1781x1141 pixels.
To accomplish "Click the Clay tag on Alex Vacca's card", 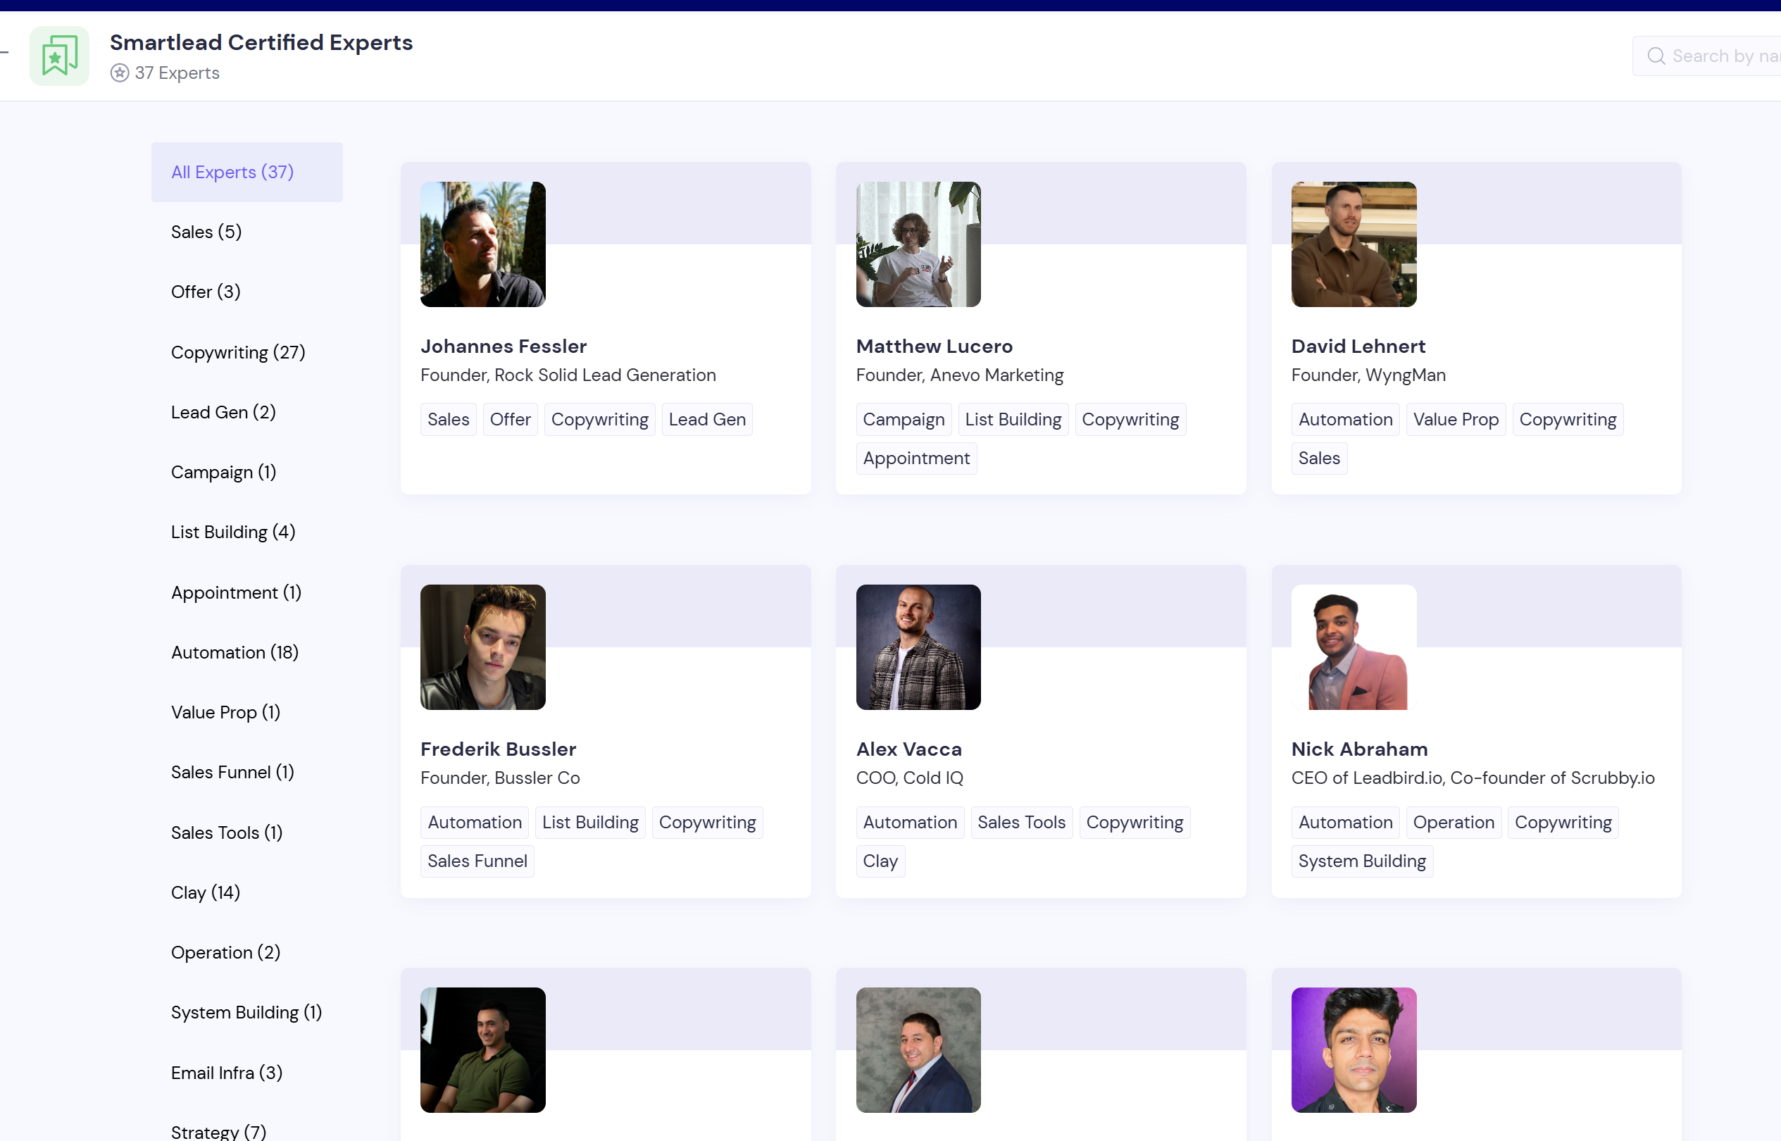I will pyautogui.click(x=880, y=861).
